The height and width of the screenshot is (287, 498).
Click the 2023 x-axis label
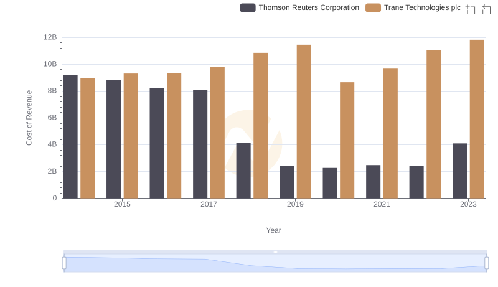pos(468,204)
